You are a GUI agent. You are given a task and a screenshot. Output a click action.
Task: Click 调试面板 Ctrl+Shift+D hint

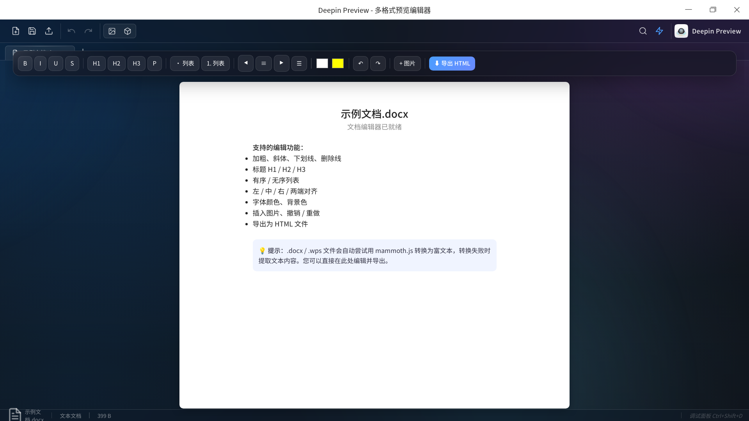pyautogui.click(x=716, y=416)
